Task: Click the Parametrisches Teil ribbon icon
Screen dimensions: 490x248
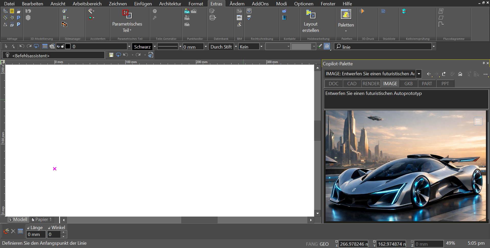Action: pyautogui.click(x=127, y=14)
